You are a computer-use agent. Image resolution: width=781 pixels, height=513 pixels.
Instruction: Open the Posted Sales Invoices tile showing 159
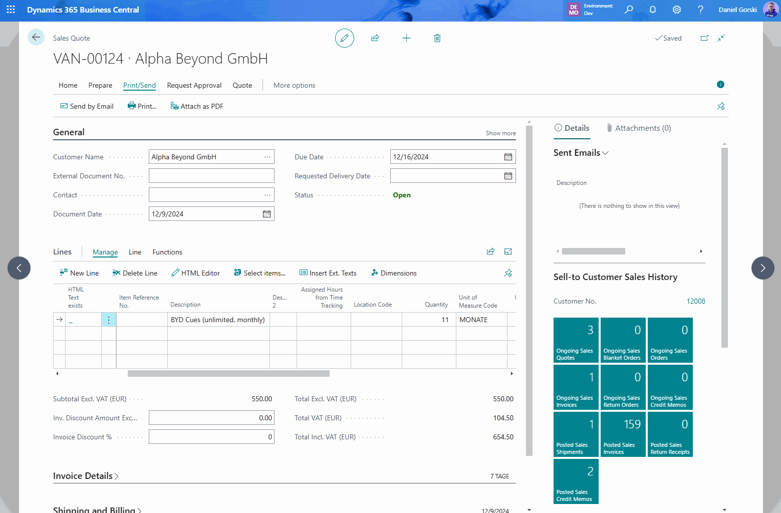[623, 434]
